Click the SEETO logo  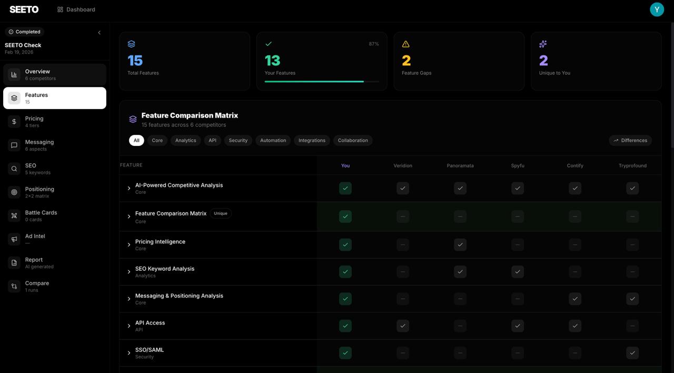pos(24,8)
